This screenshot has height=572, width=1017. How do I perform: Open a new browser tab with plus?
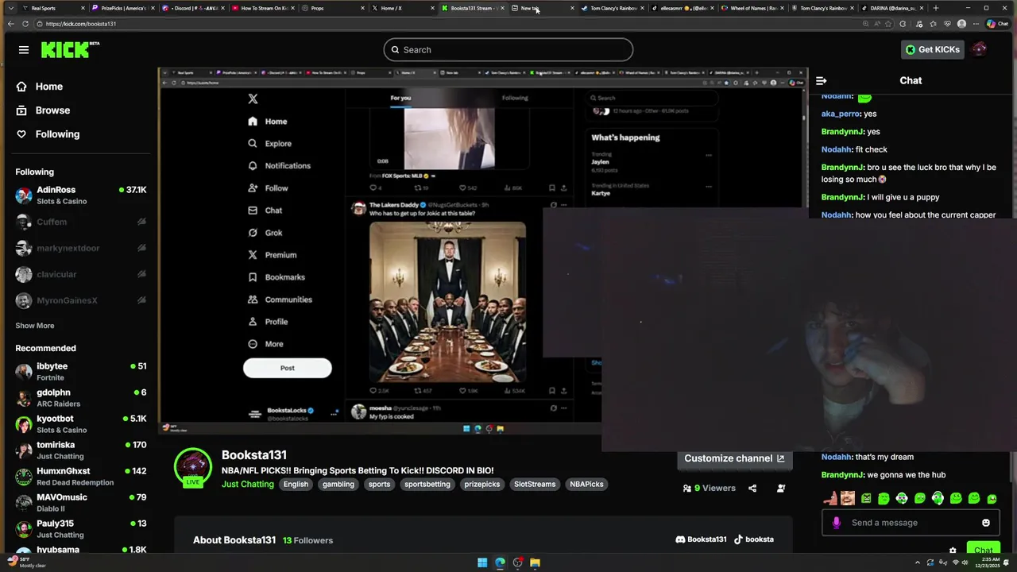click(935, 8)
